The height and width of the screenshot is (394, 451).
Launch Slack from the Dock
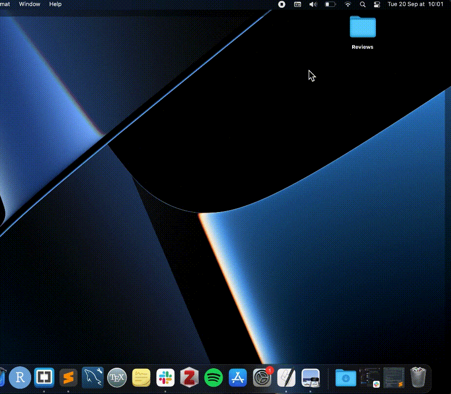tap(166, 377)
